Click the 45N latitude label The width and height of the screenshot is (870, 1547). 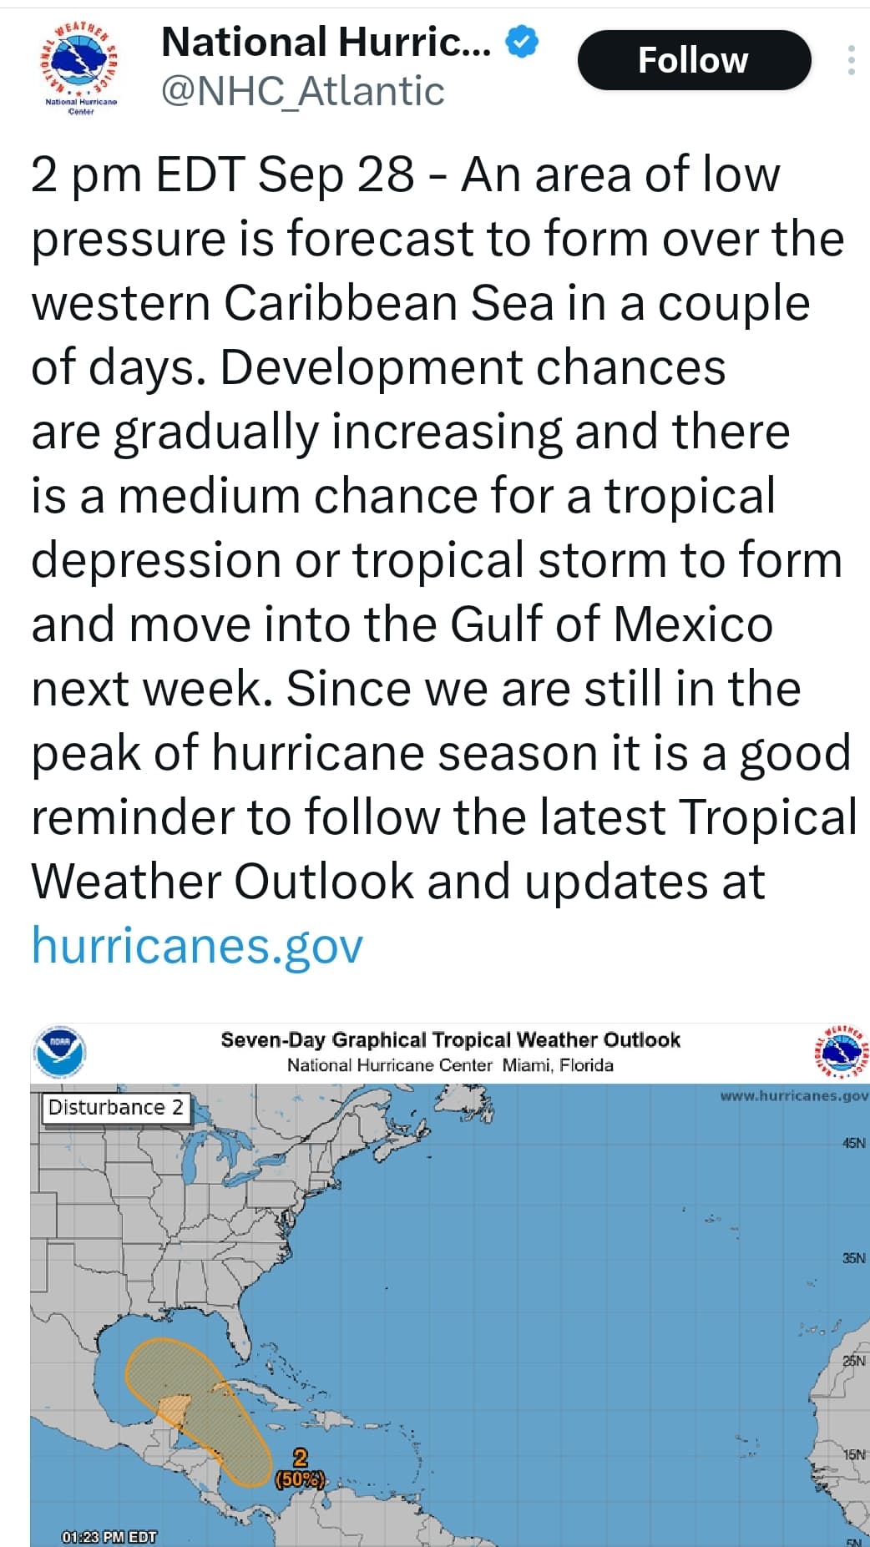coord(854,1143)
